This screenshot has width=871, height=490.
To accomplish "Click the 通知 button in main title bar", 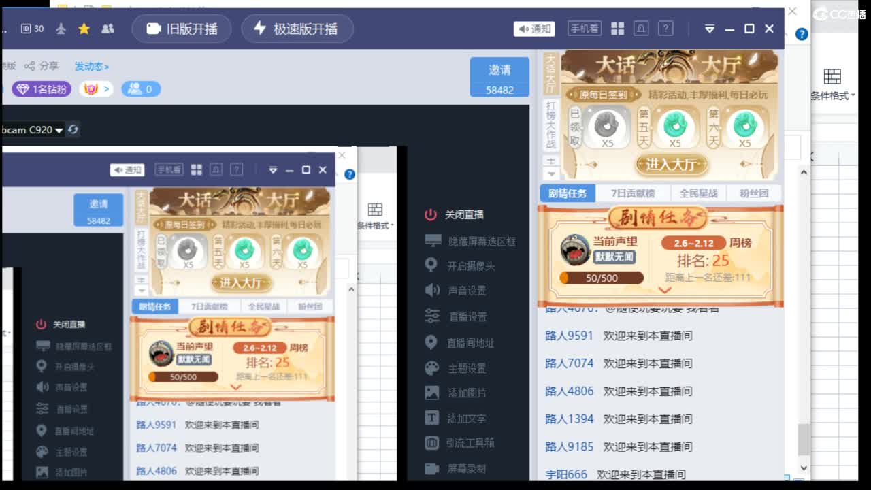I will click(x=534, y=29).
